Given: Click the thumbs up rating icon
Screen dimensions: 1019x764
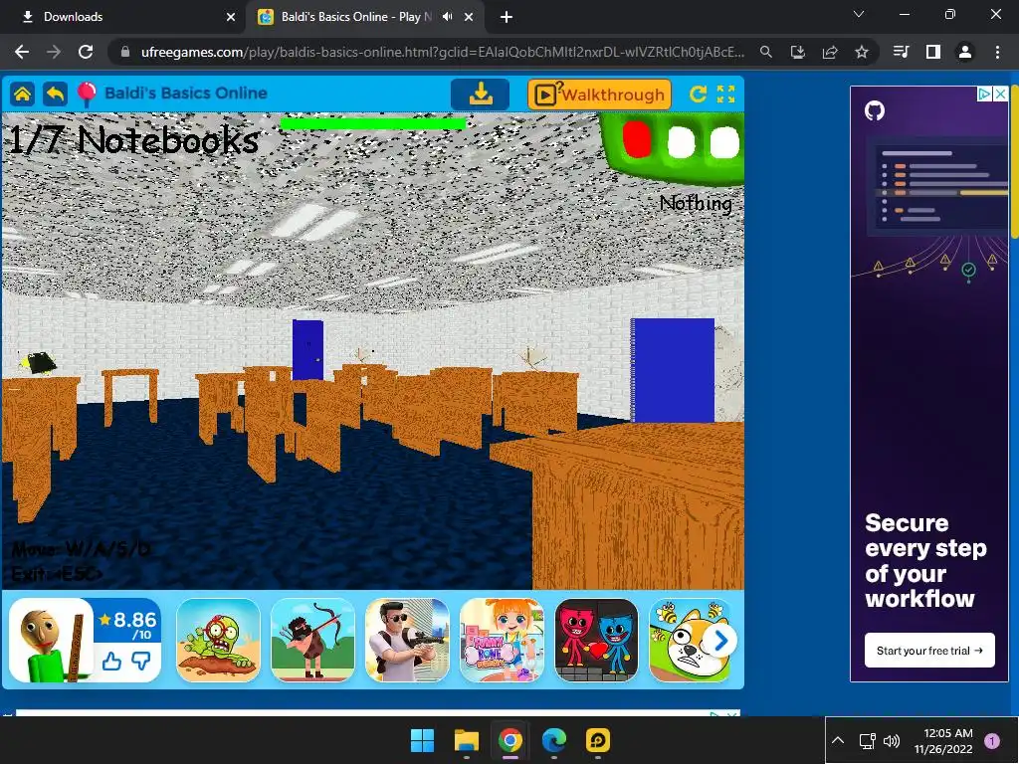Looking at the screenshot, I should pyautogui.click(x=111, y=662).
